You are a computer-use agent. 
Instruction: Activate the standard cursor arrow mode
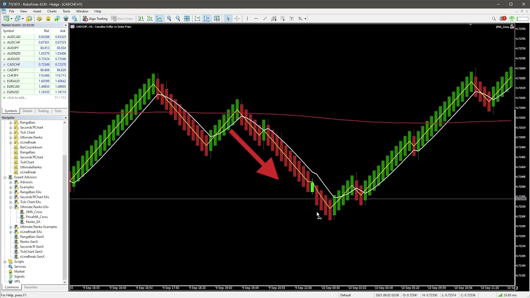tap(228, 19)
